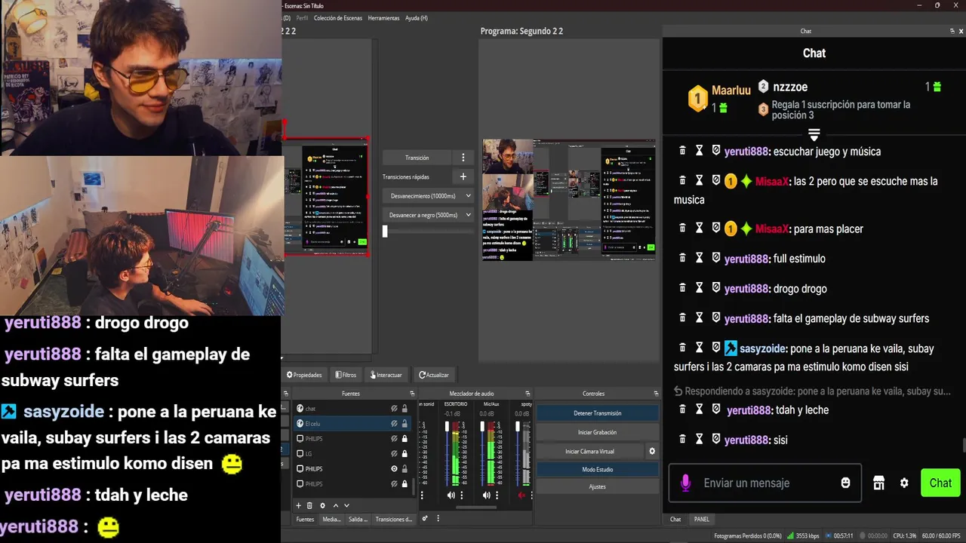Unlock the LG source
This screenshot has height=543, width=966.
tap(405, 453)
